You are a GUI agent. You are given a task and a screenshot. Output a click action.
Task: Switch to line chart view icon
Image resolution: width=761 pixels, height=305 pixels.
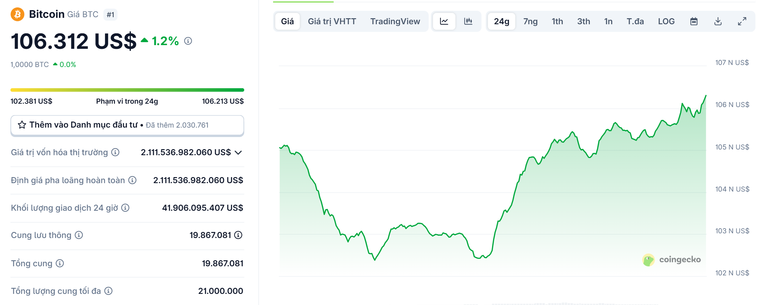pyautogui.click(x=444, y=22)
